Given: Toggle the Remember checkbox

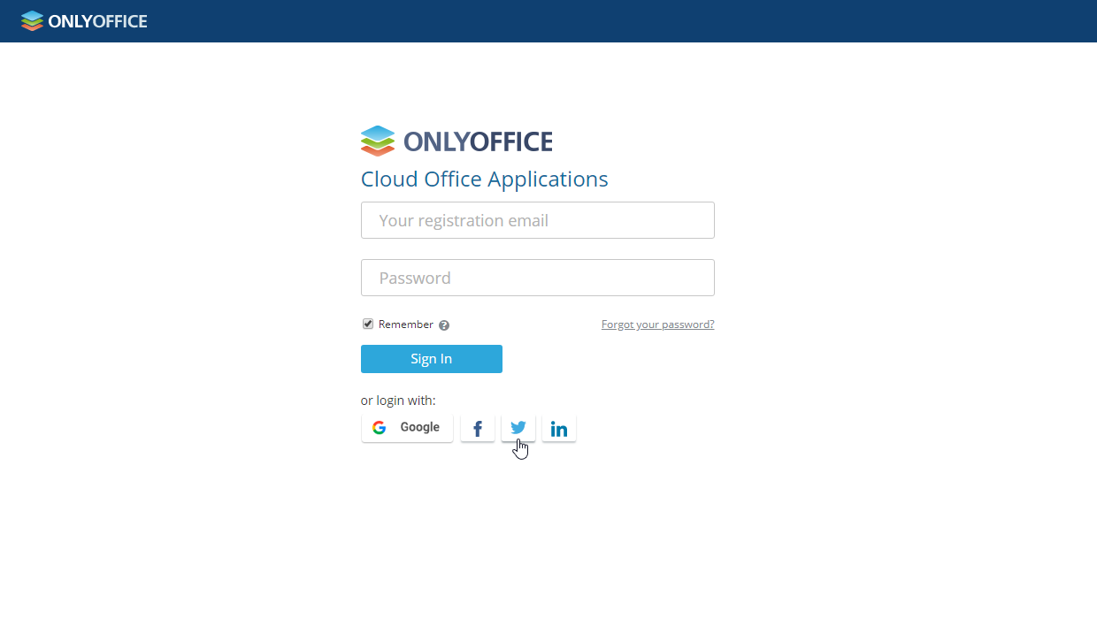Looking at the screenshot, I should coord(368,324).
